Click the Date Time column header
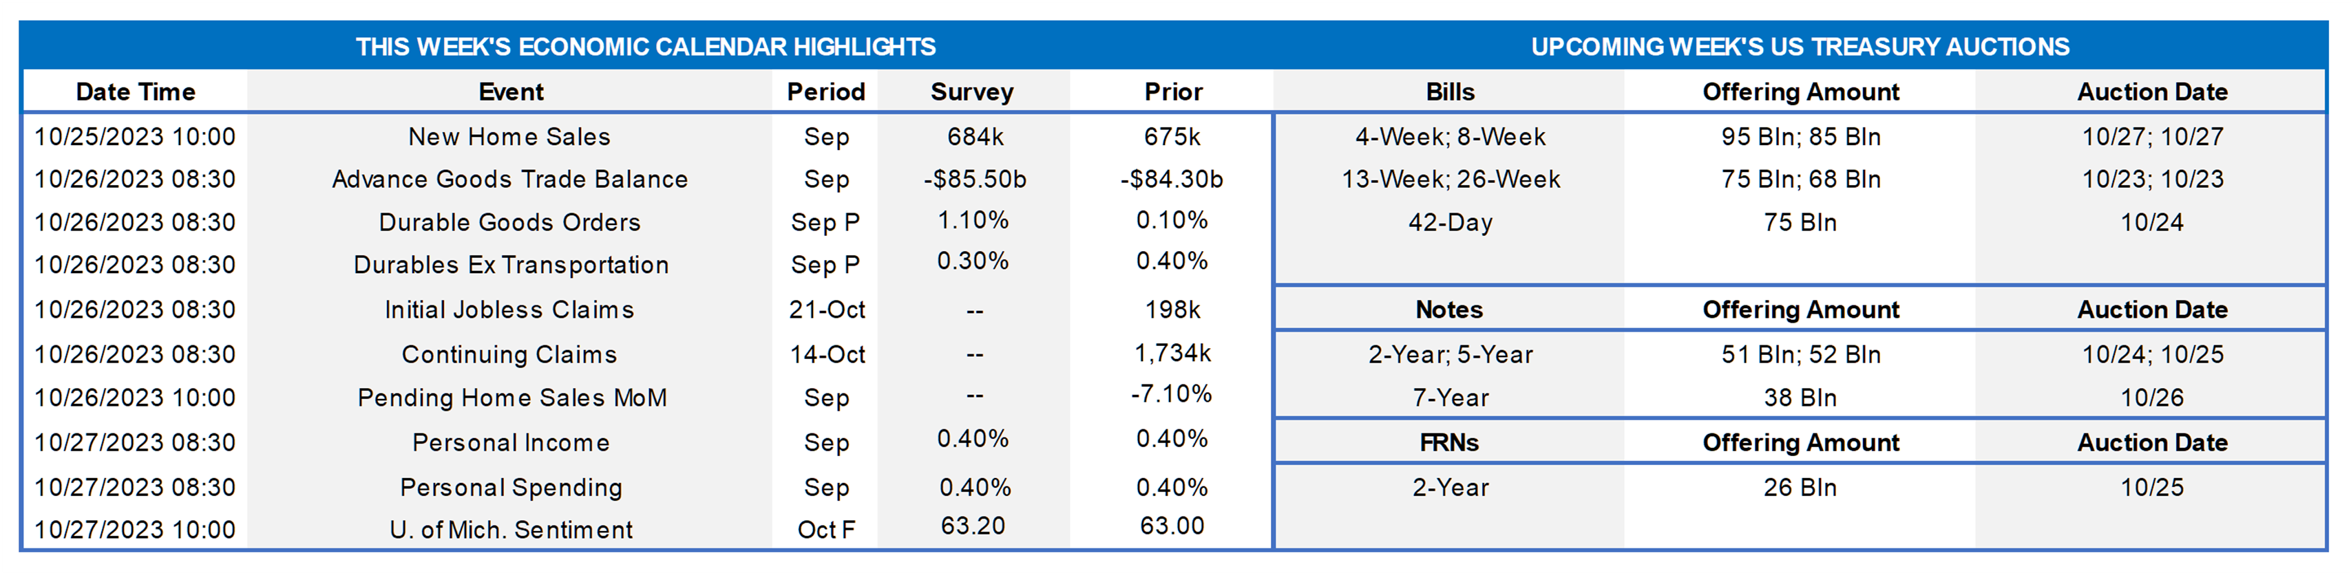 (135, 92)
